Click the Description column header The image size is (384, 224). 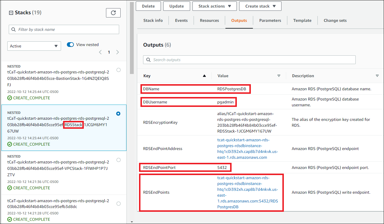pos(303,76)
